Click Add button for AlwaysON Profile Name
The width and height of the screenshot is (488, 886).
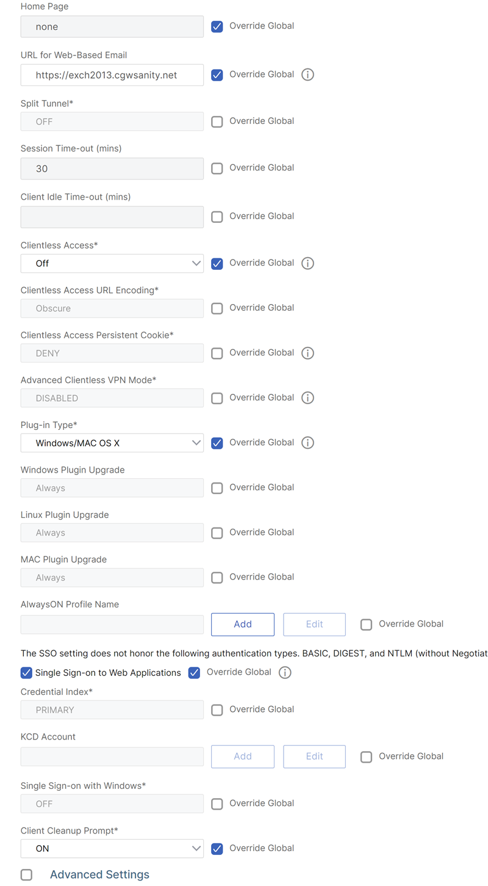pyautogui.click(x=243, y=624)
